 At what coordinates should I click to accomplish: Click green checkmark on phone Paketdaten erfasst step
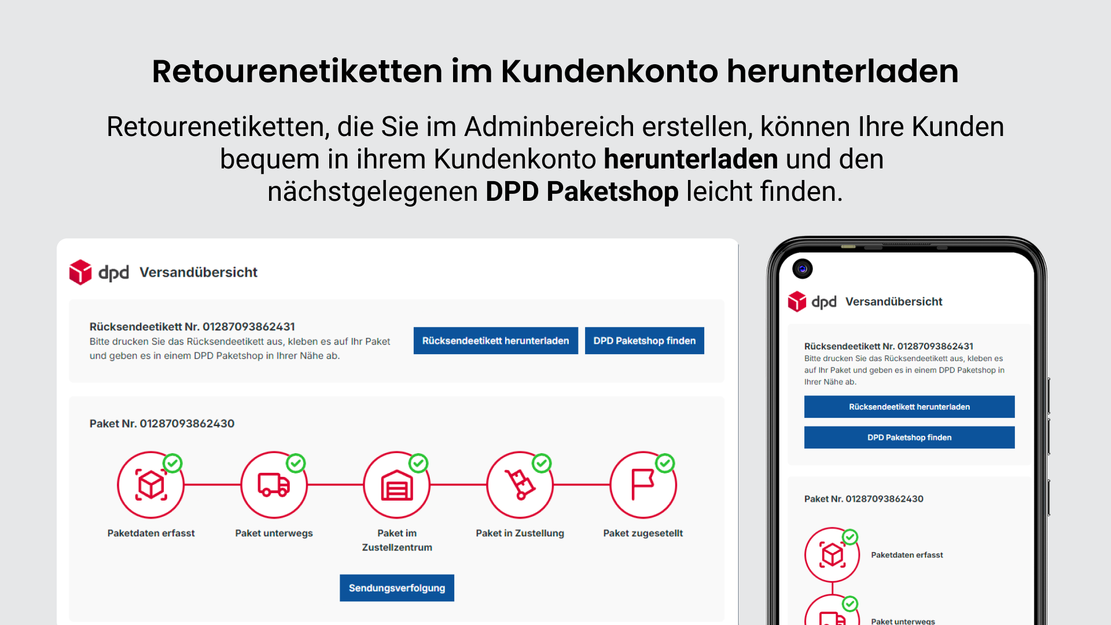pos(850,537)
